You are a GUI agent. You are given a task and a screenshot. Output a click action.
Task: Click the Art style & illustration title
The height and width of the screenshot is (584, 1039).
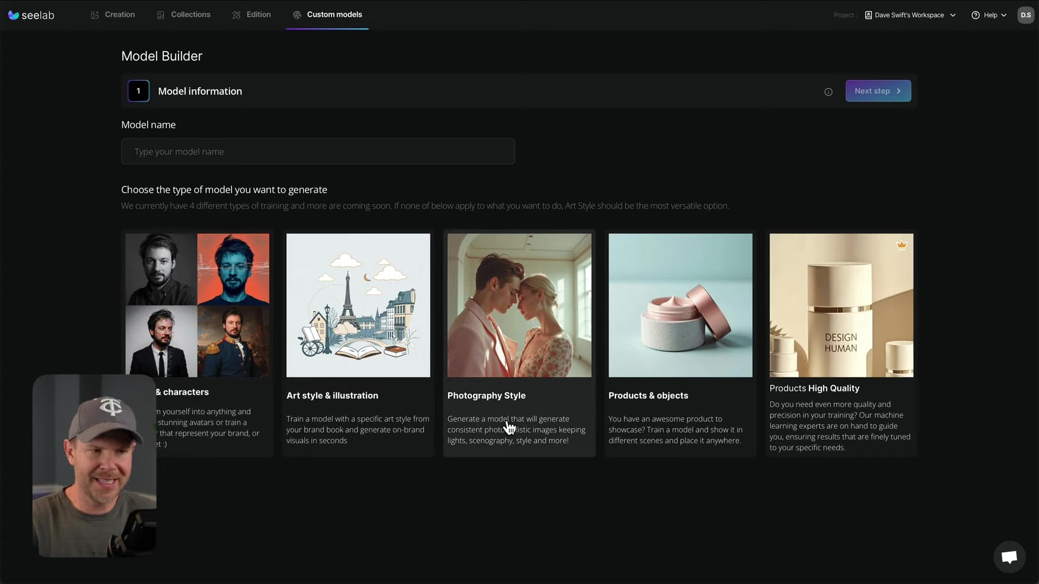pos(332,395)
